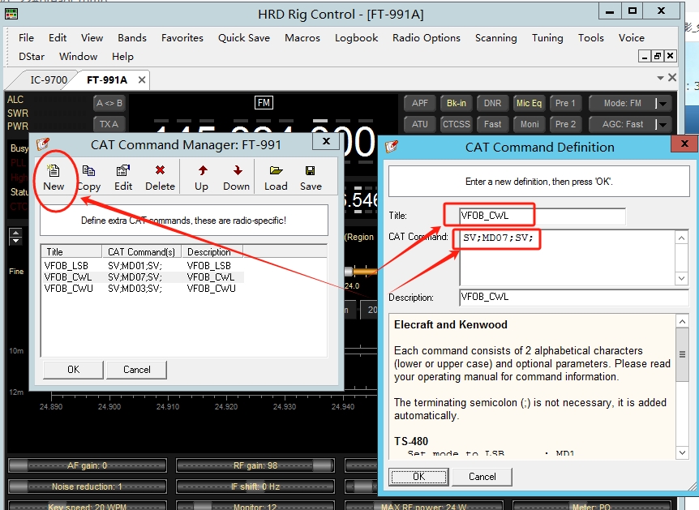Restore the inner MDI window
Viewport: 699px width, 510px height.
tap(657, 56)
